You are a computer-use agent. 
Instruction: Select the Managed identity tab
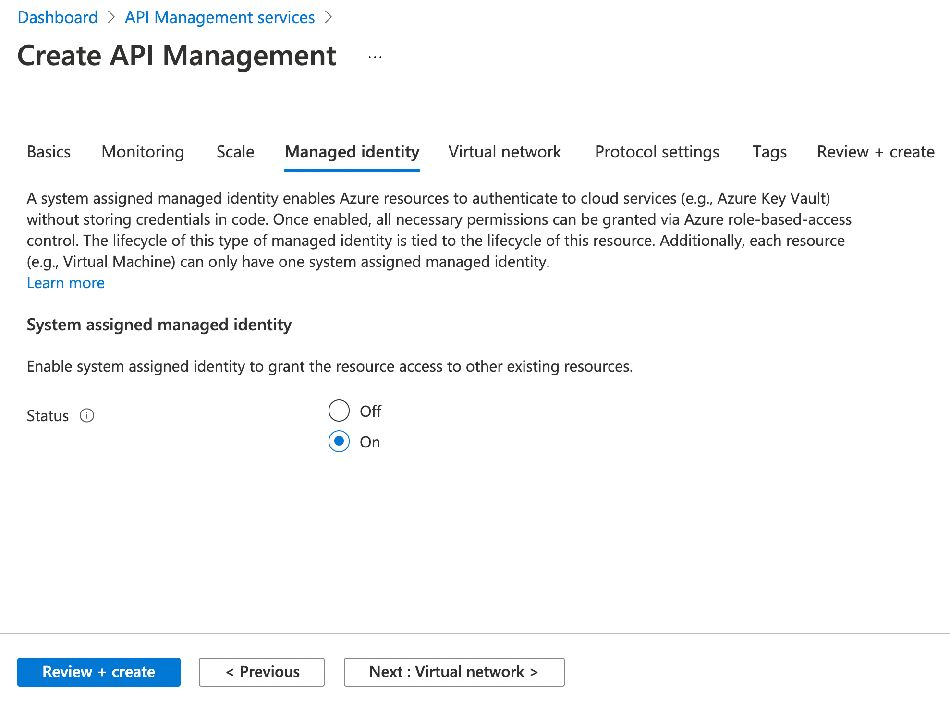(x=352, y=152)
